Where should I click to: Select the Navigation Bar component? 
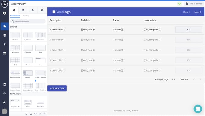coord(15,103)
